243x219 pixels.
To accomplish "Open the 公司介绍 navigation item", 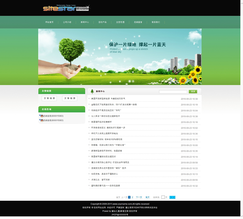I will pos(67,22).
